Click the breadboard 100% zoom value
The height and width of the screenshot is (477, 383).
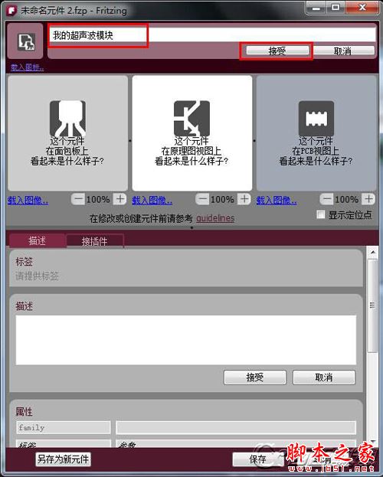[98, 200]
